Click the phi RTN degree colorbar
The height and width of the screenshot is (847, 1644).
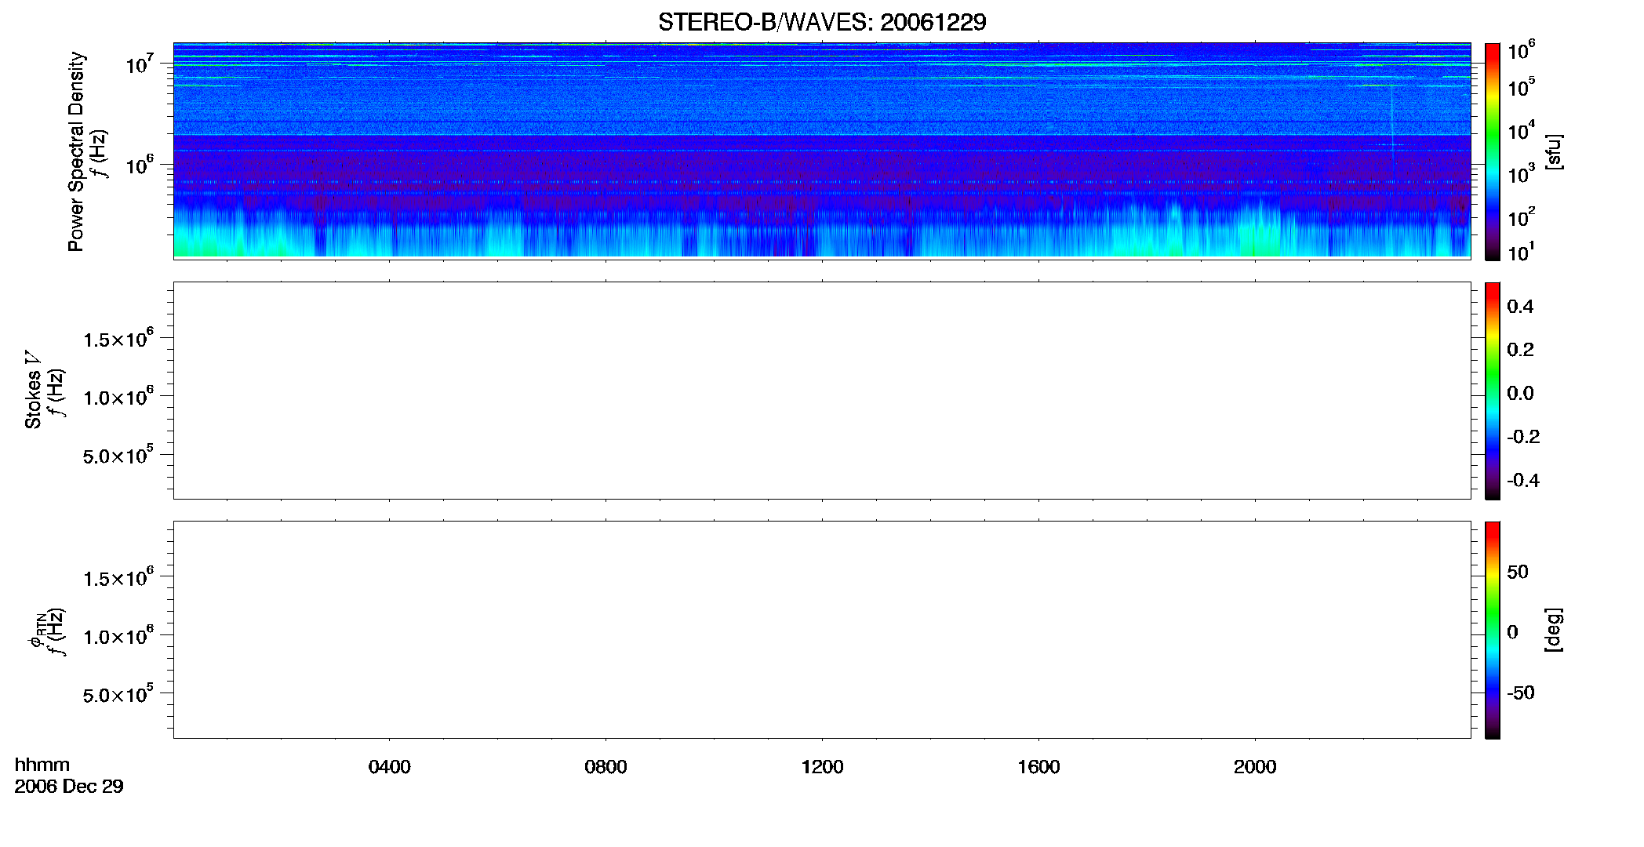(x=1492, y=630)
